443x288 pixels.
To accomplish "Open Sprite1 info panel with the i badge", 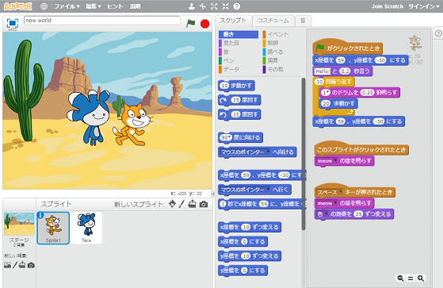I will [x=40, y=215].
